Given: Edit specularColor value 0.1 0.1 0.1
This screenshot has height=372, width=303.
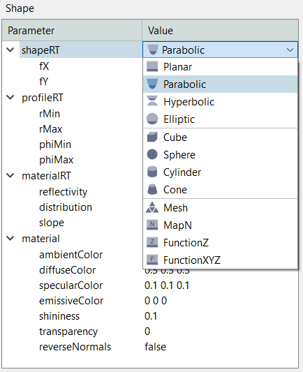Looking at the screenshot, I should point(167,285).
